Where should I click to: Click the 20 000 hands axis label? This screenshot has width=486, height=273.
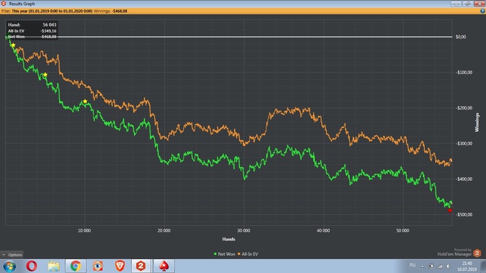click(164, 231)
